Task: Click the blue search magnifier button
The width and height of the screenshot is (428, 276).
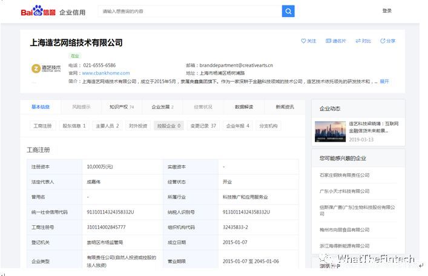Action: pos(288,11)
